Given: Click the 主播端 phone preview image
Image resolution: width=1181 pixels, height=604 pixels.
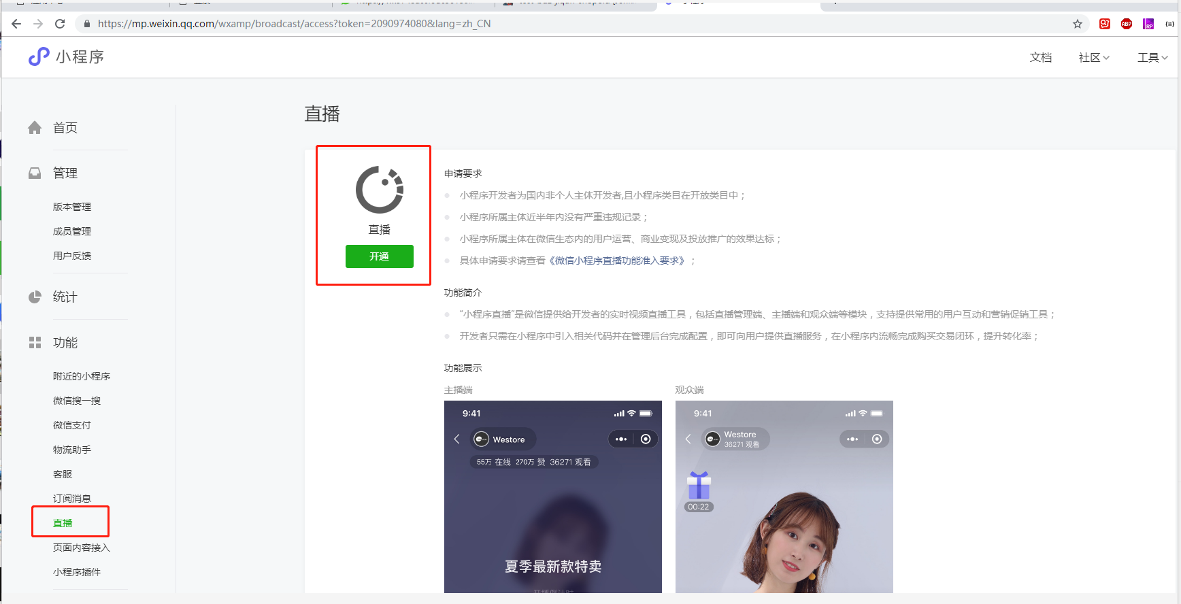Looking at the screenshot, I should pyautogui.click(x=553, y=497).
